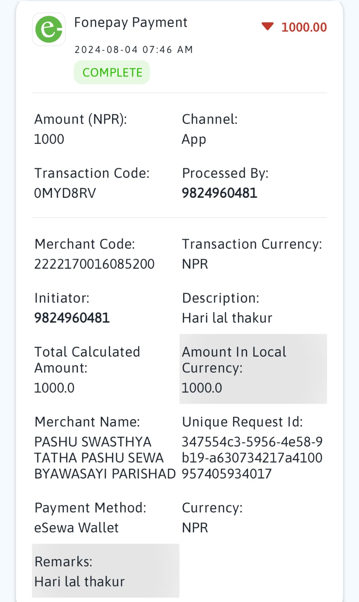Screen dimensions: 359x602
Task: Tap the Initiator number 9824960481
Action: 72,318
